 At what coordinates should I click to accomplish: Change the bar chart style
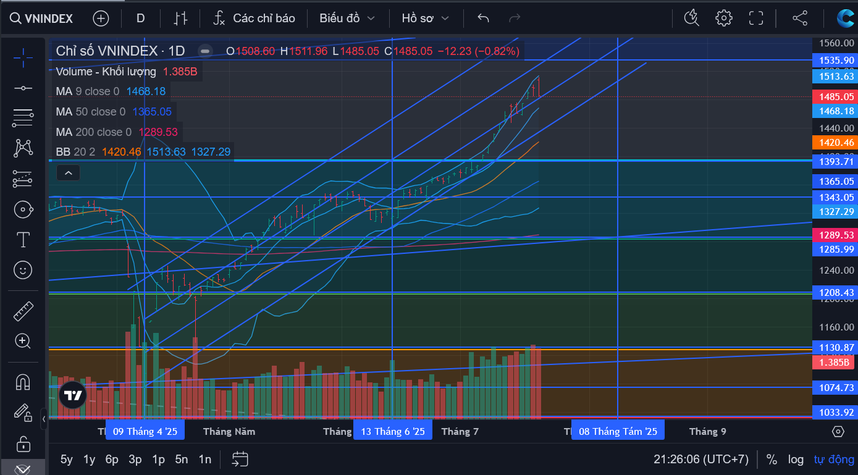(x=180, y=18)
